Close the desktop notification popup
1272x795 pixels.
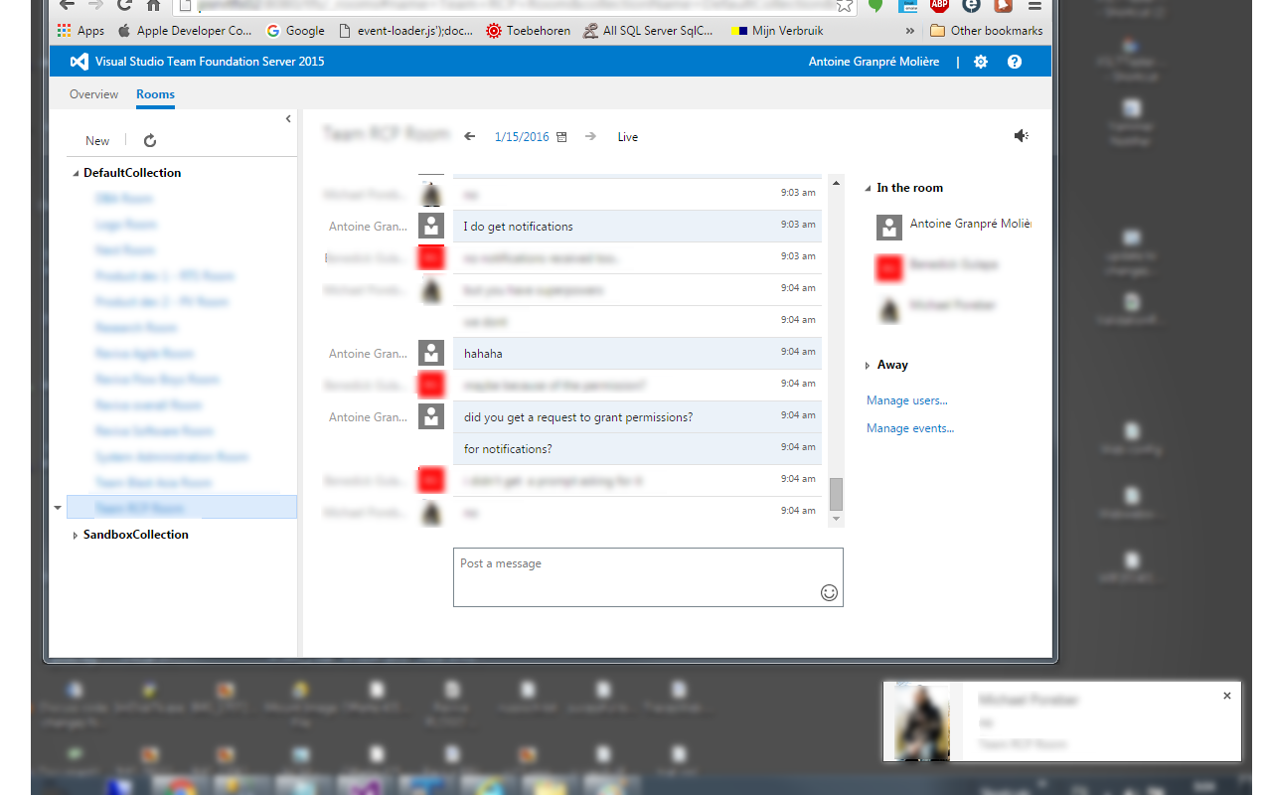click(x=1227, y=696)
